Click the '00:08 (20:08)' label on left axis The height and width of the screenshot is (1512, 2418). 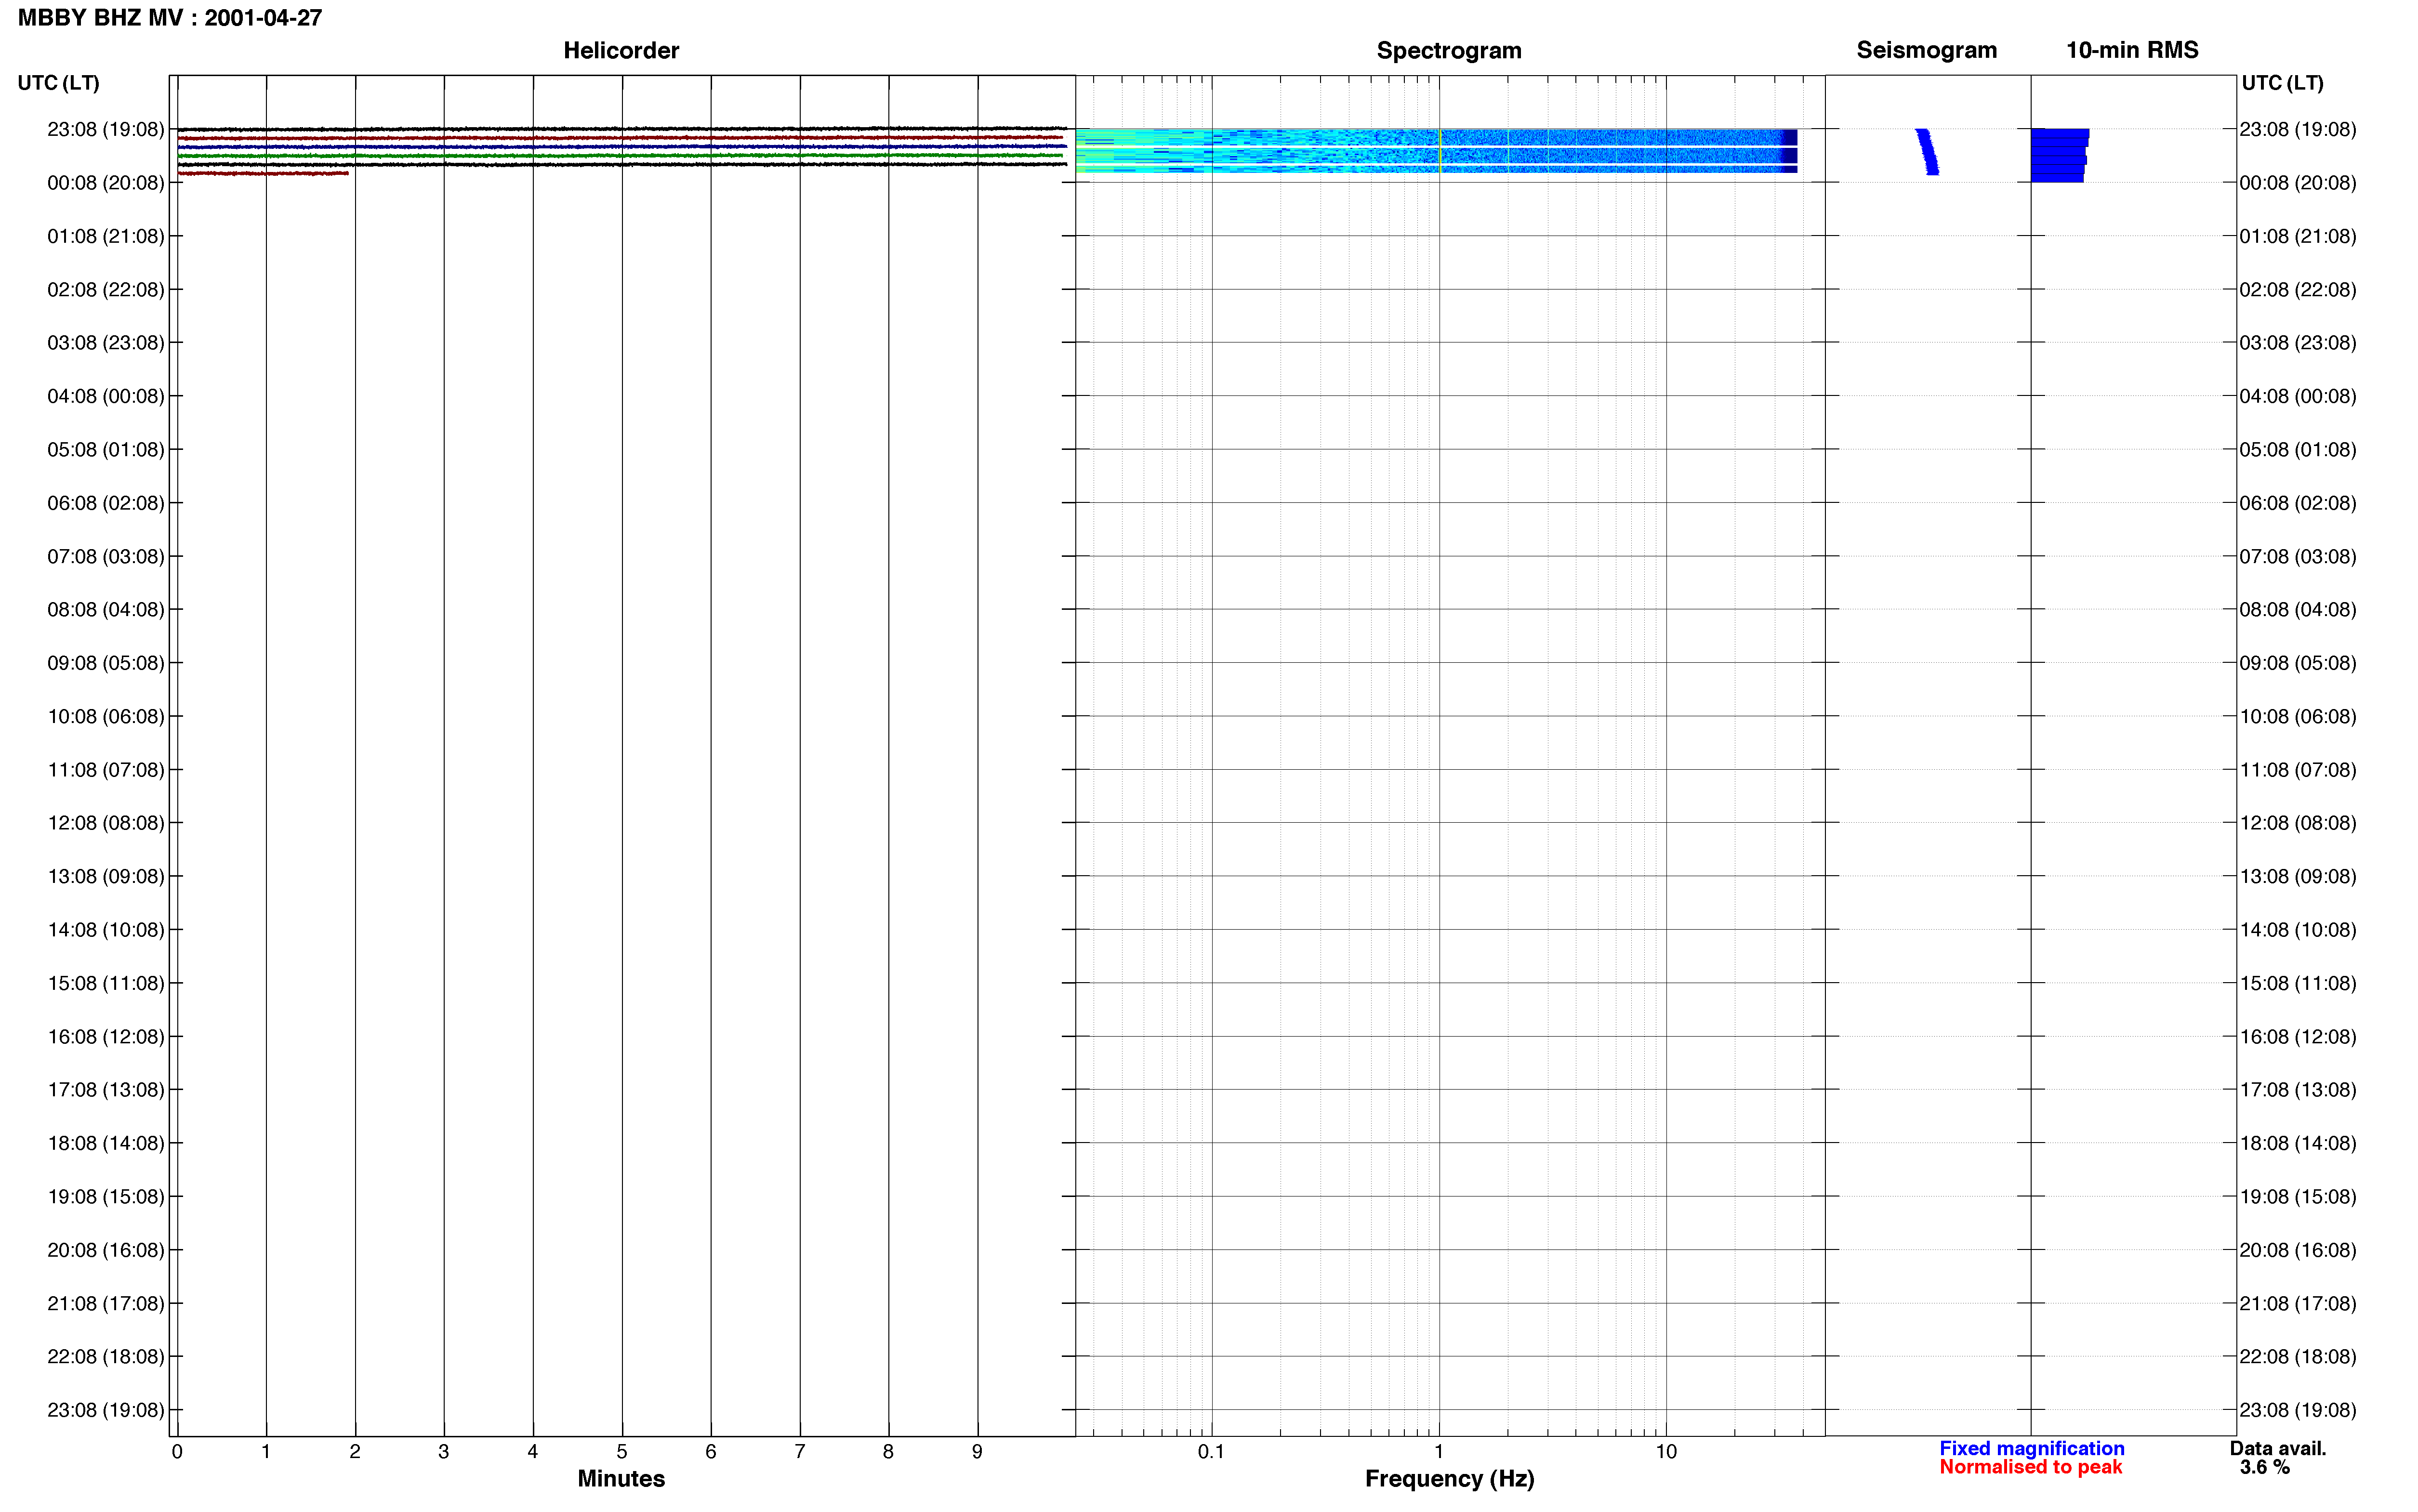pos(105,183)
